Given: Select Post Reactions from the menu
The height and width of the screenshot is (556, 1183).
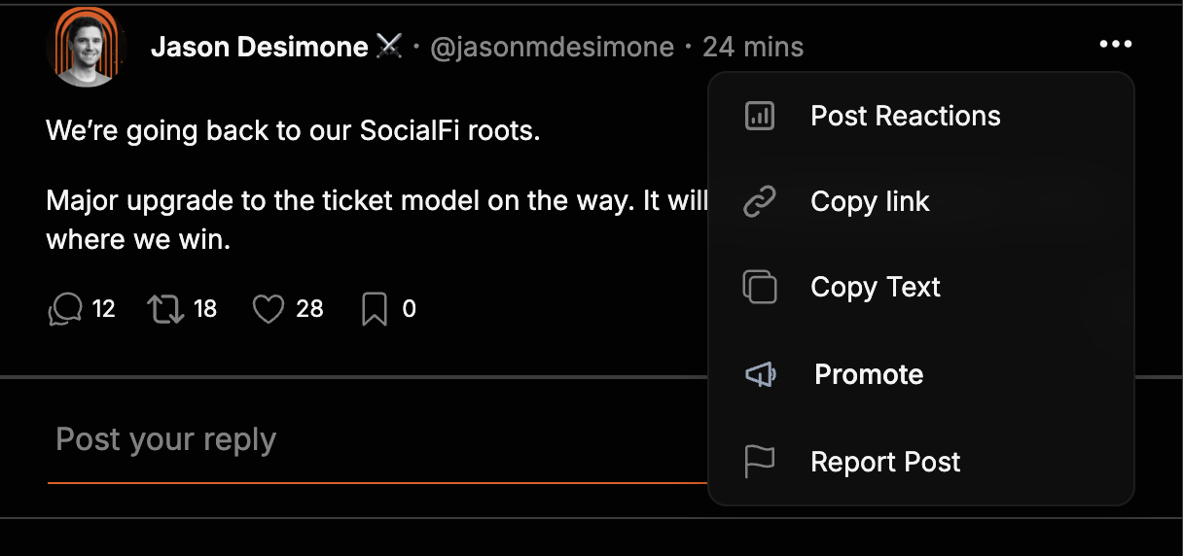Looking at the screenshot, I should (905, 117).
